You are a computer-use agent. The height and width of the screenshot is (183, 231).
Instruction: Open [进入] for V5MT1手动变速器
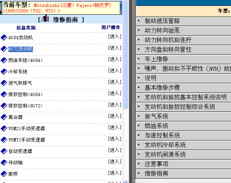point(115,139)
